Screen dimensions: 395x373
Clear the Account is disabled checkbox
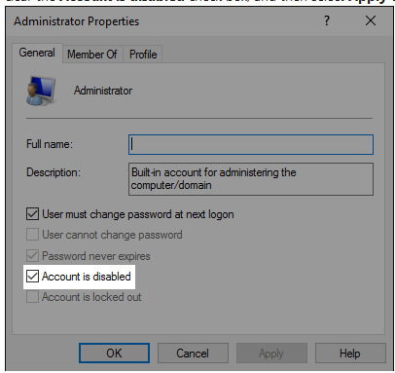32,277
